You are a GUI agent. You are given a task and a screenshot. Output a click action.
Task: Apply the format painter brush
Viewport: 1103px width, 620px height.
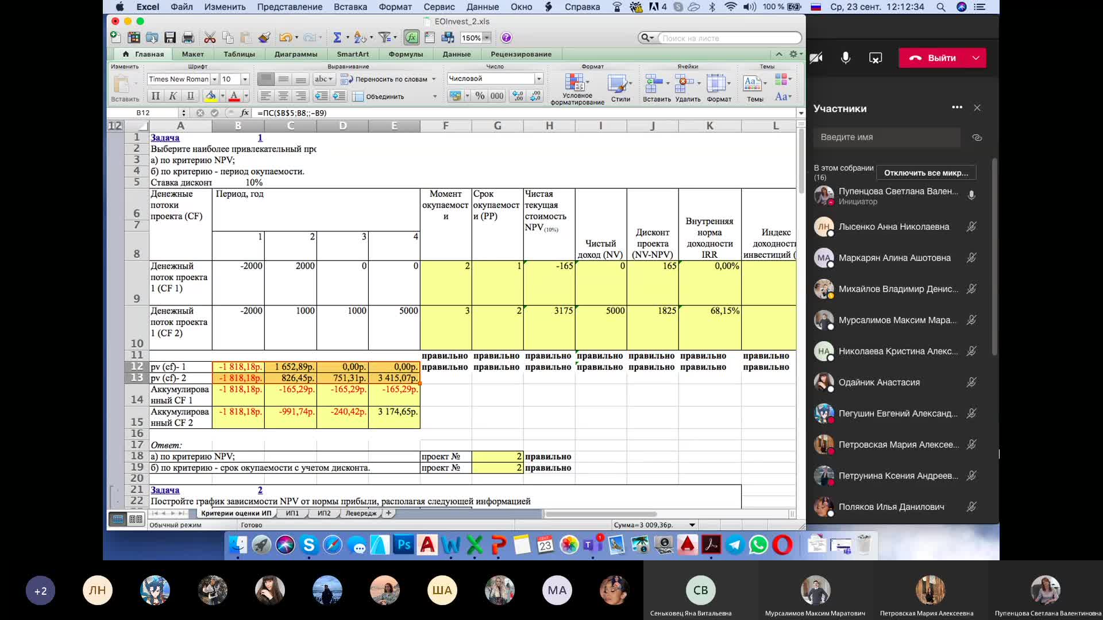tap(264, 38)
